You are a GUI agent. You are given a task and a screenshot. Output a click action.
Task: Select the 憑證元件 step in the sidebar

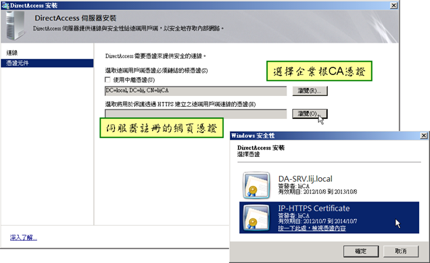coord(47,63)
